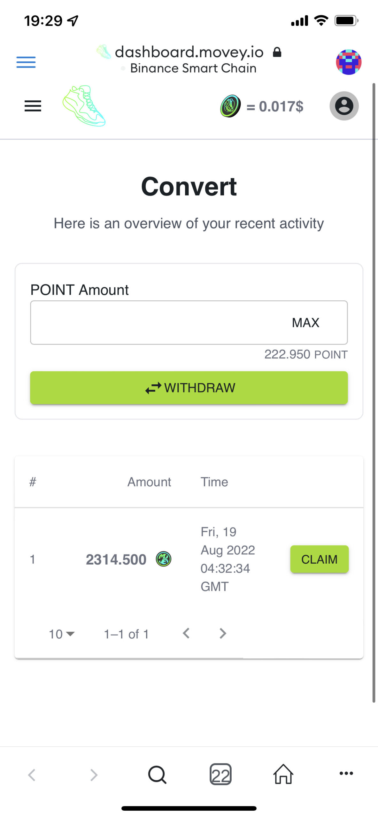This screenshot has width=378, height=818.
Task: Open the browser three-dots more menu
Action: [x=346, y=773]
